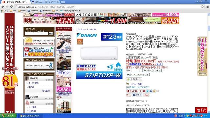This screenshot has height=118, width=210.
Task: Reload the page with refresh icon
Action: [12, 7]
